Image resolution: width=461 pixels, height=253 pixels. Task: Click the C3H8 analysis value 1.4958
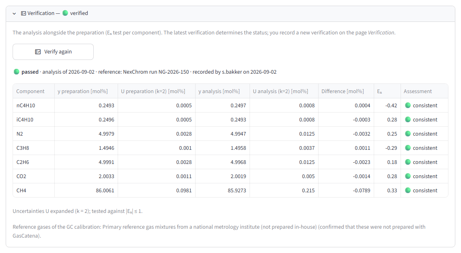[x=238, y=148]
